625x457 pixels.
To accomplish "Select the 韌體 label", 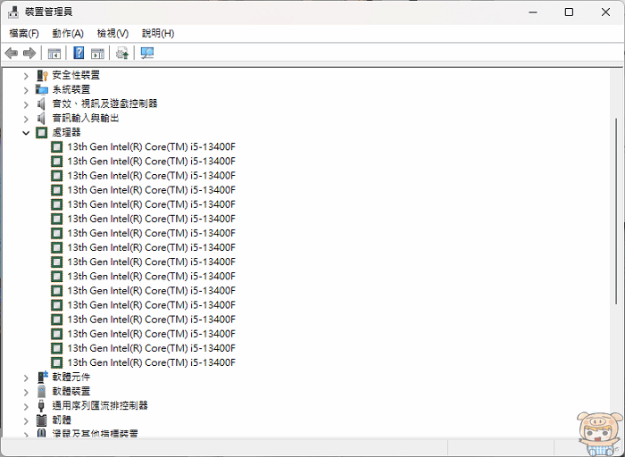I will pos(62,420).
